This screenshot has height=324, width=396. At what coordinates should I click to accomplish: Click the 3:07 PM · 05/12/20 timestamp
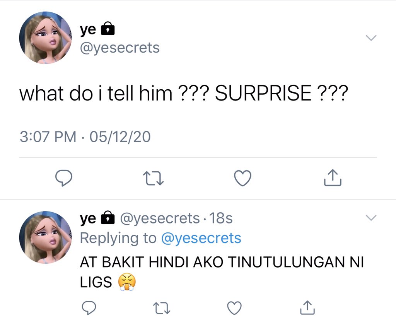point(85,136)
